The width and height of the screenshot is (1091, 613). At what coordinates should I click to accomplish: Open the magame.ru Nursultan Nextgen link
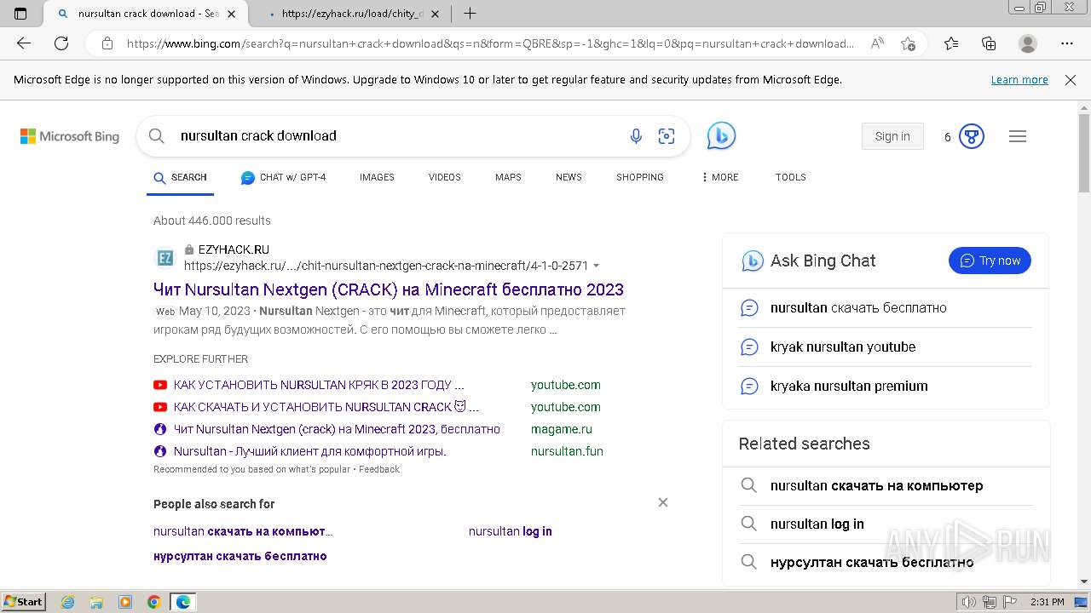click(337, 429)
